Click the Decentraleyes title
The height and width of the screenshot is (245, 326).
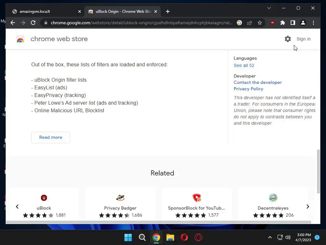tap(273, 208)
